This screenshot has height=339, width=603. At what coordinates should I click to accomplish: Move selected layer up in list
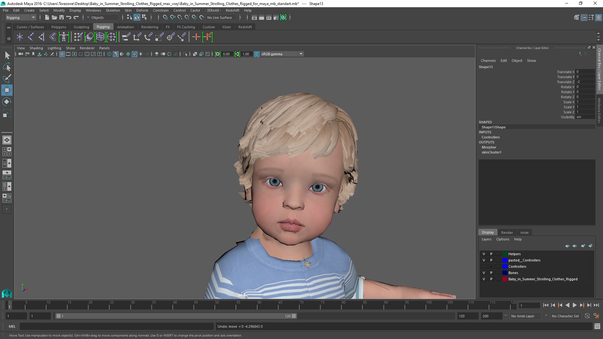(567, 246)
